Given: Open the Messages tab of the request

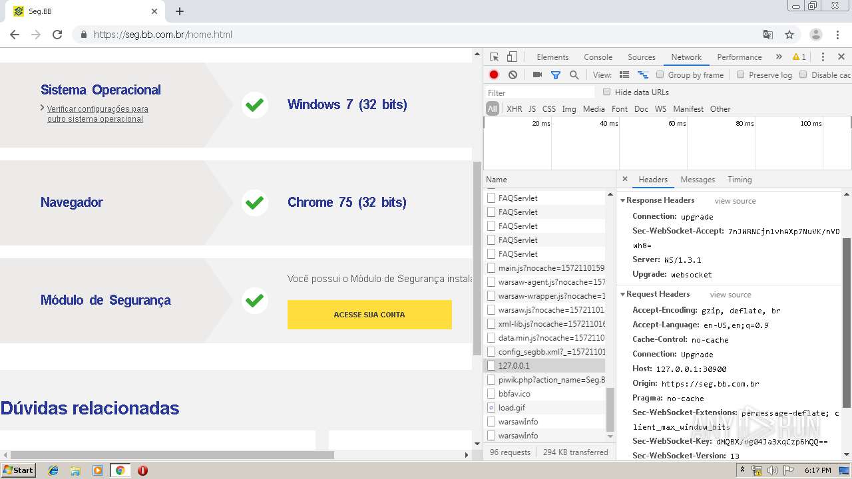Looking at the screenshot, I should pyautogui.click(x=698, y=180).
